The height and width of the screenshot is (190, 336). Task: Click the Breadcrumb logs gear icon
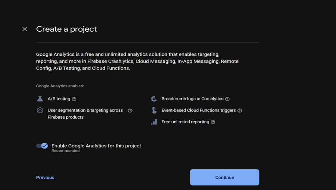click(154, 99)
